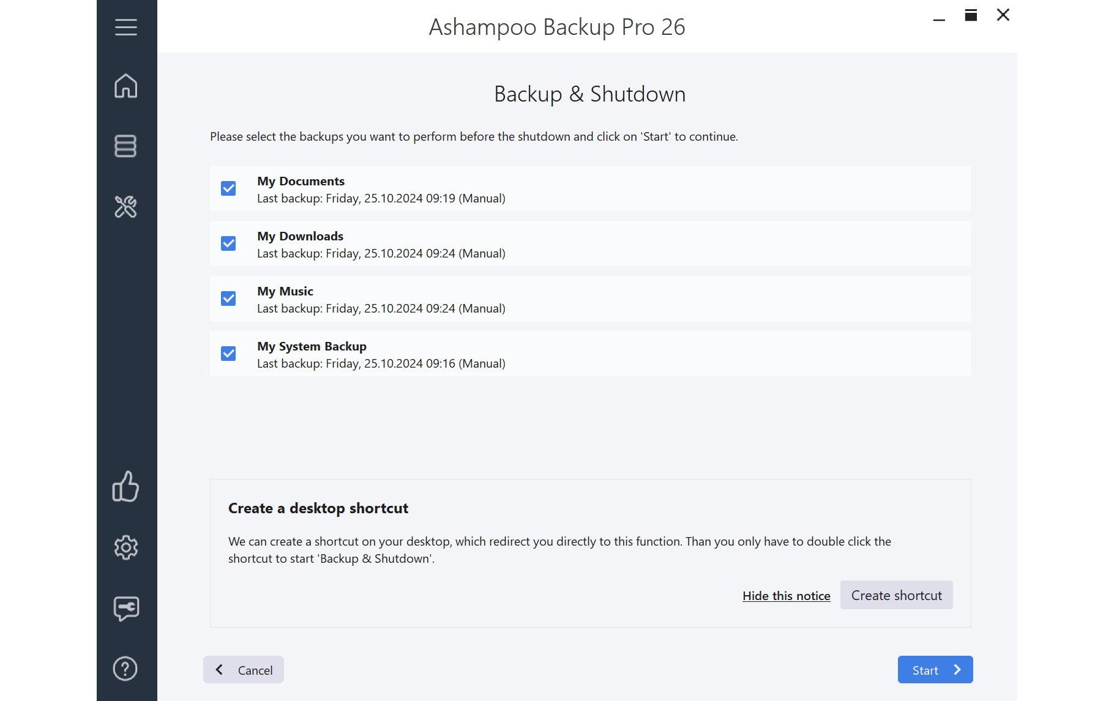Click the My System Backup last backup text
This screenshot has height=701, width=1114.
(381, 363)
